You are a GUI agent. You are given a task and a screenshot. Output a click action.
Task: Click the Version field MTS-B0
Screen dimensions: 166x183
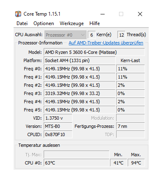(x=58, y=126)
